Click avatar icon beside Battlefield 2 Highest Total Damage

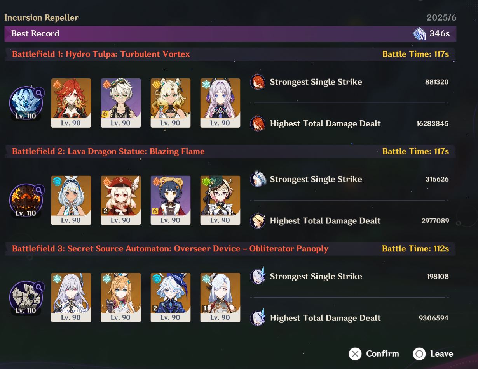[258, 221]
